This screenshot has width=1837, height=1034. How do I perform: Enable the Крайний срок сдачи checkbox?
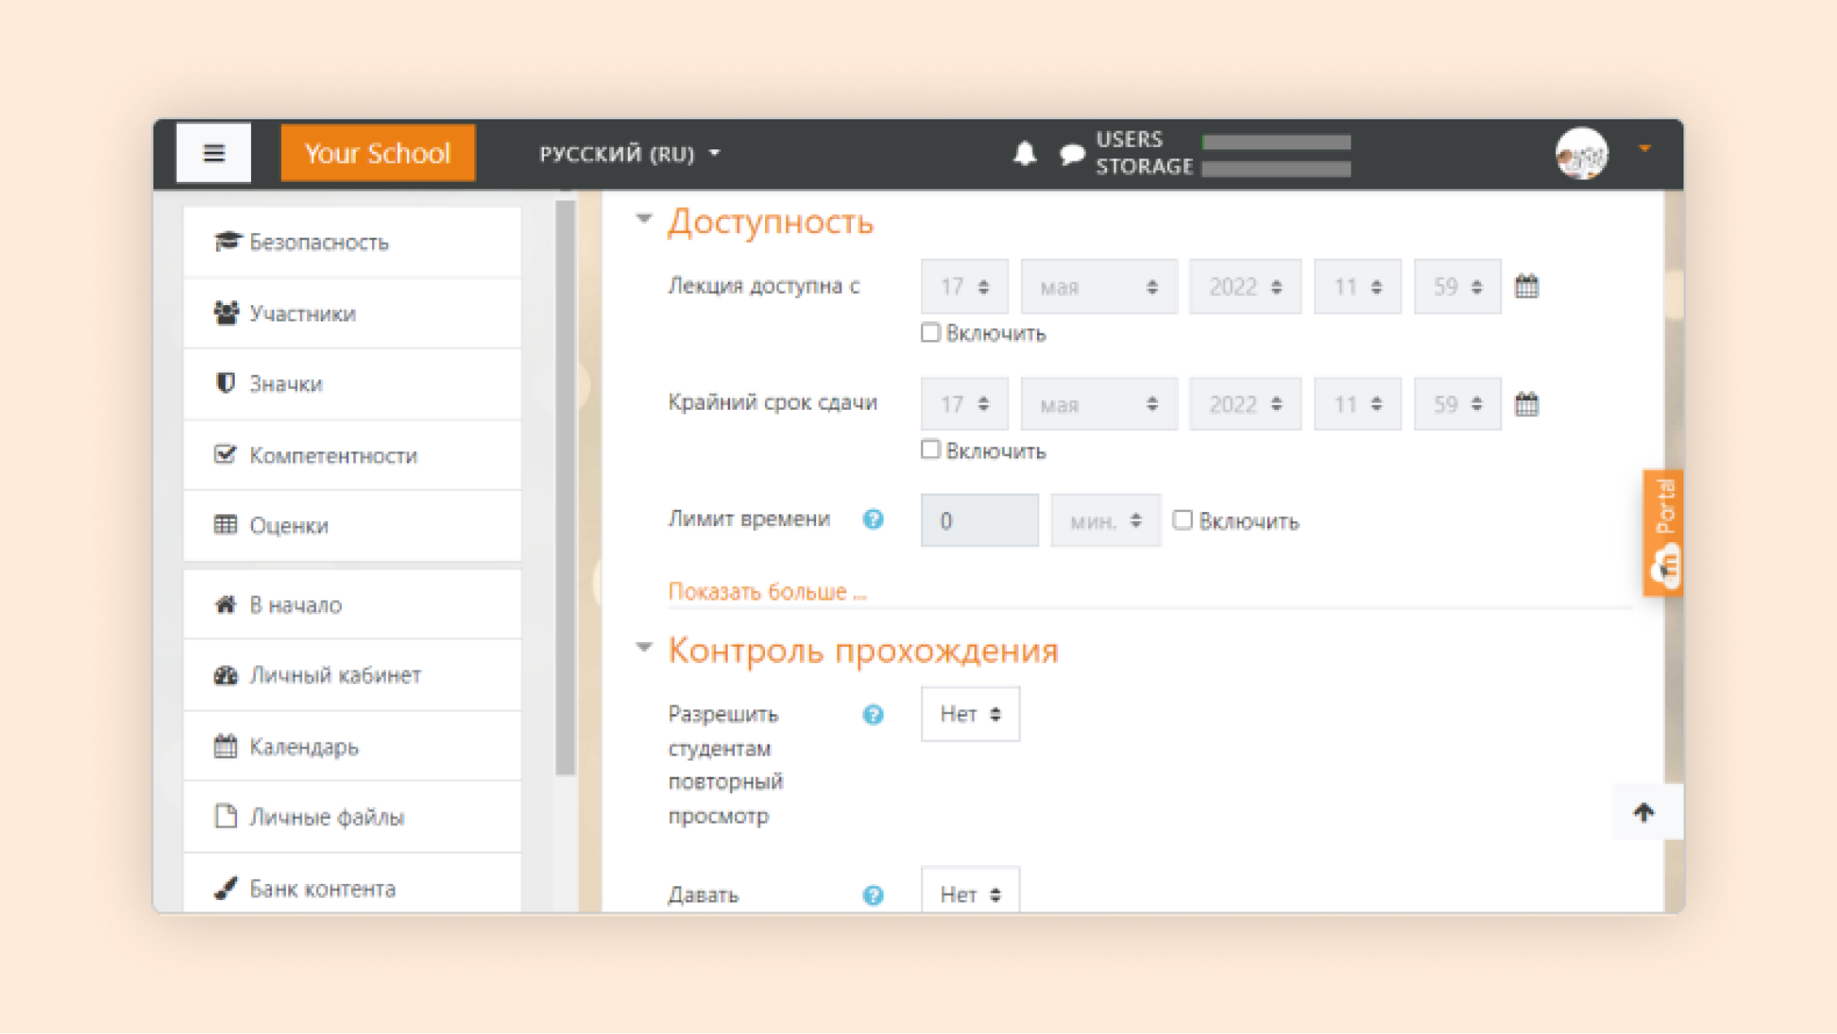[x=928, y=450]
